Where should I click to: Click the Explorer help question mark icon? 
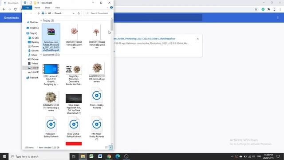pyautogui.click(x=111, y=8)
